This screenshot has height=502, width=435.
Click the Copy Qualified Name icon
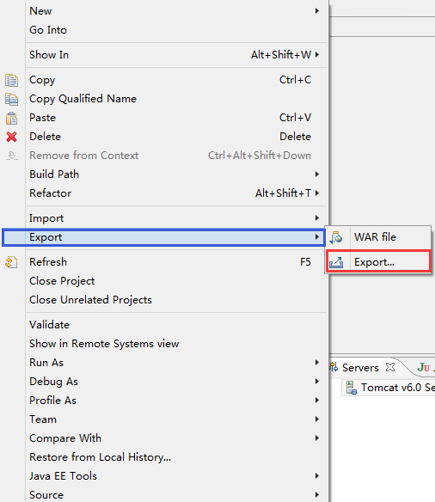click(x=11, y=99)
